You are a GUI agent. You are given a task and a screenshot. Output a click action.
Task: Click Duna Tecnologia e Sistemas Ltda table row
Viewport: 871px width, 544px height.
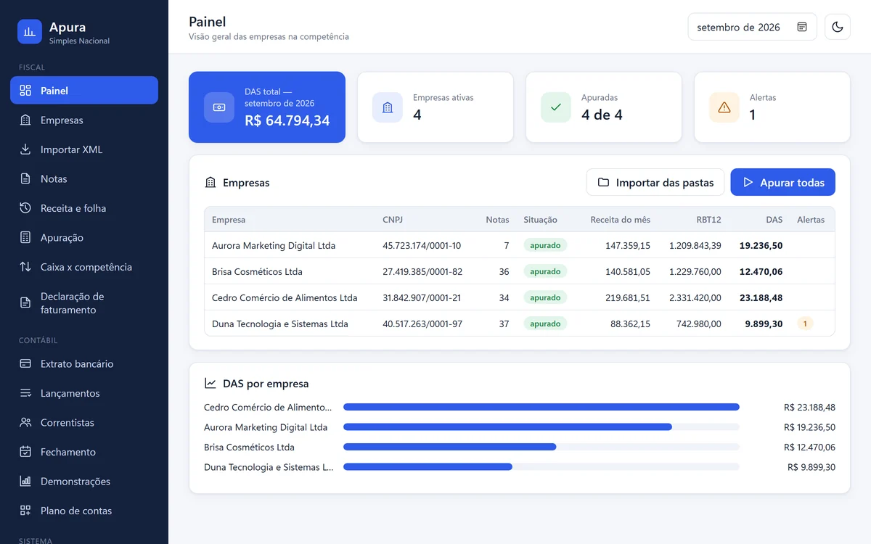(520, 323)
